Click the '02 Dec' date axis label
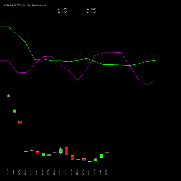This screenshot has width=181, height=181. (x=94, y=172)
